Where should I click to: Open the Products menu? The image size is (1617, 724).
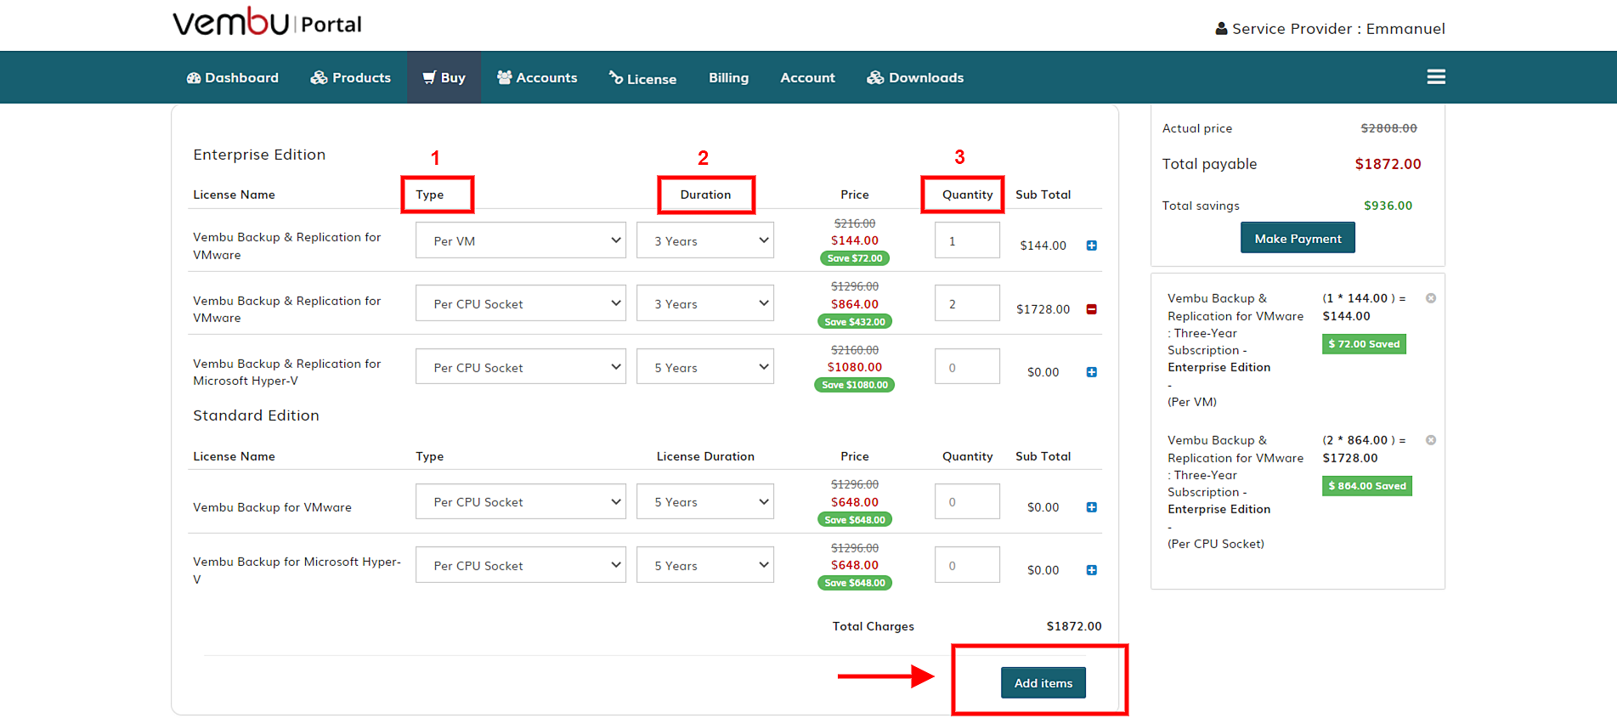350,77
